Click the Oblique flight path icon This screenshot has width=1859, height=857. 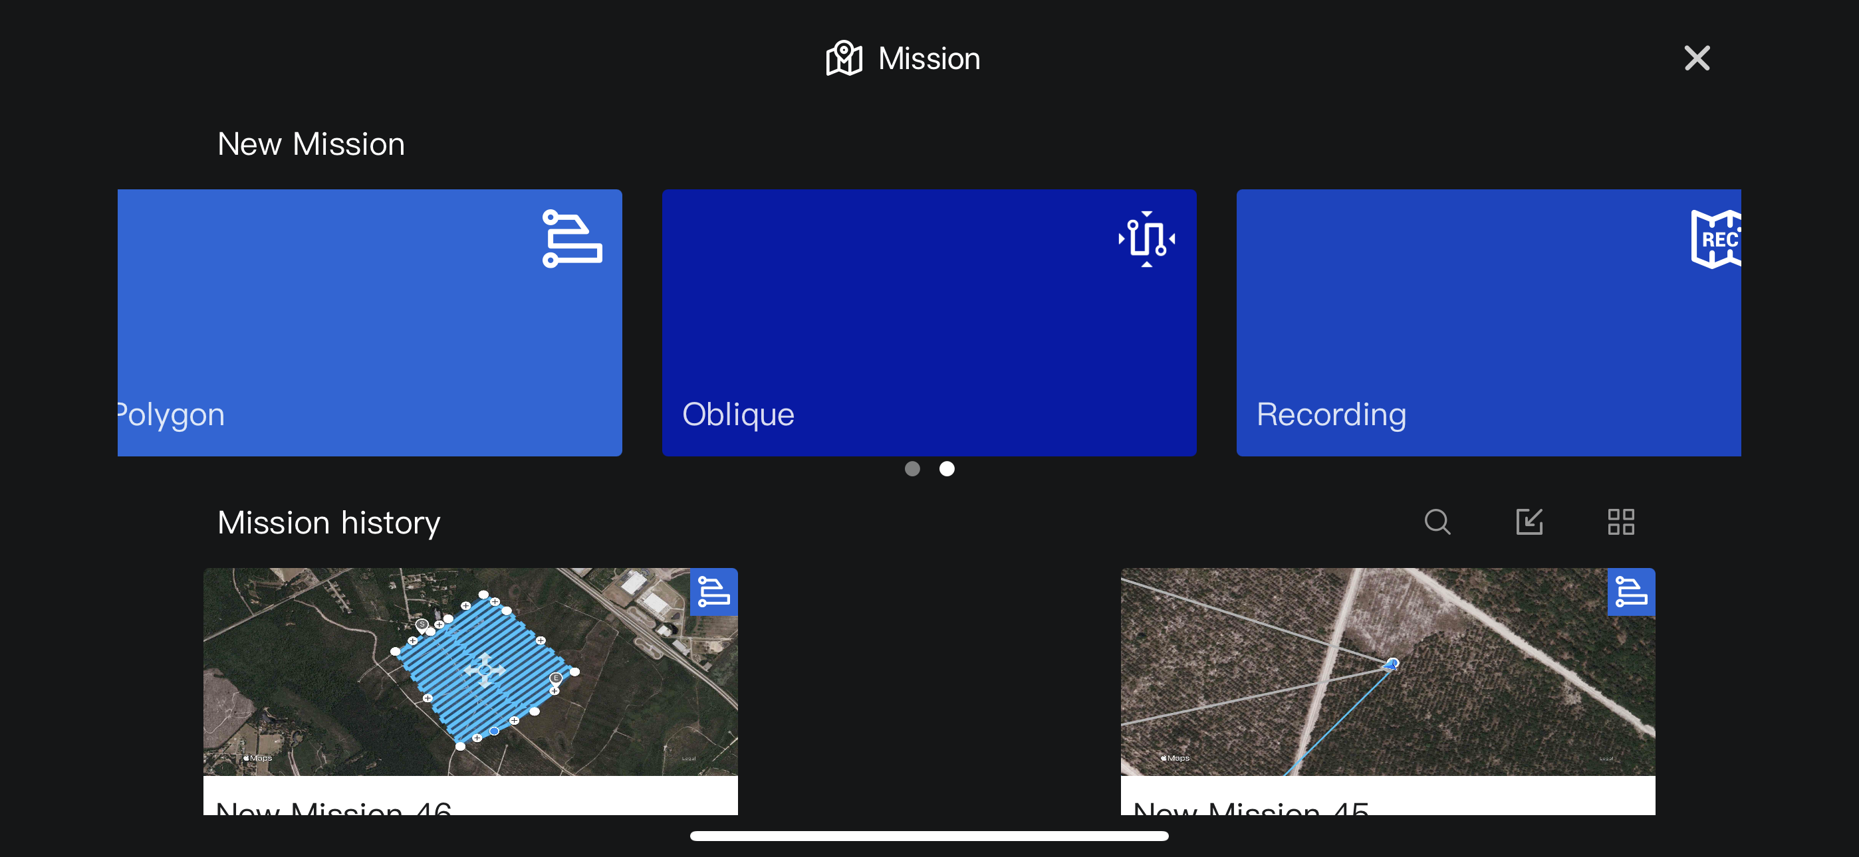1146,238
